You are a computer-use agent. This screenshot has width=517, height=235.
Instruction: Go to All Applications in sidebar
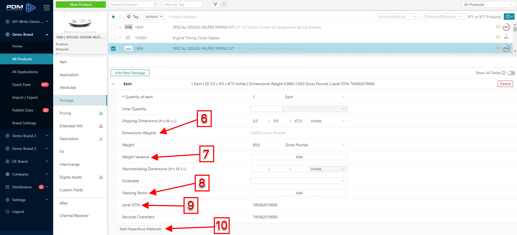tap(27, 72)
